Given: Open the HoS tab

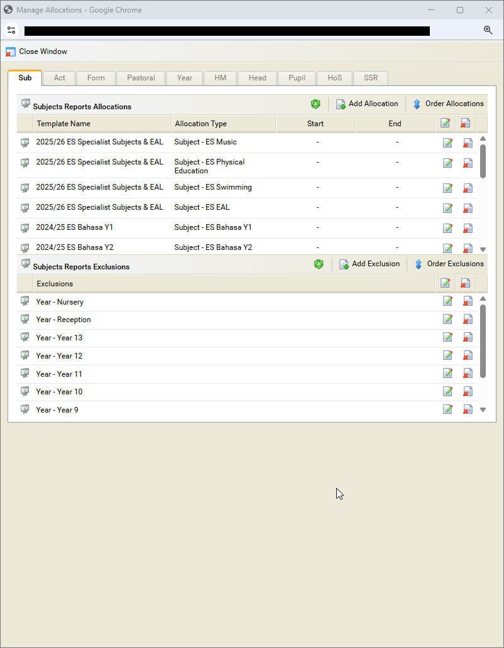Looking at the screenshot, I should point(334,78).
